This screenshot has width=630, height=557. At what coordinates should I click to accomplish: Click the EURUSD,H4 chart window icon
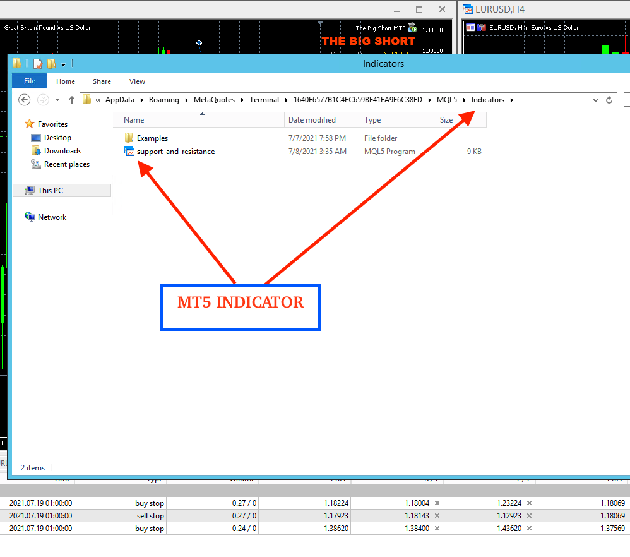[x=467, y=9]
